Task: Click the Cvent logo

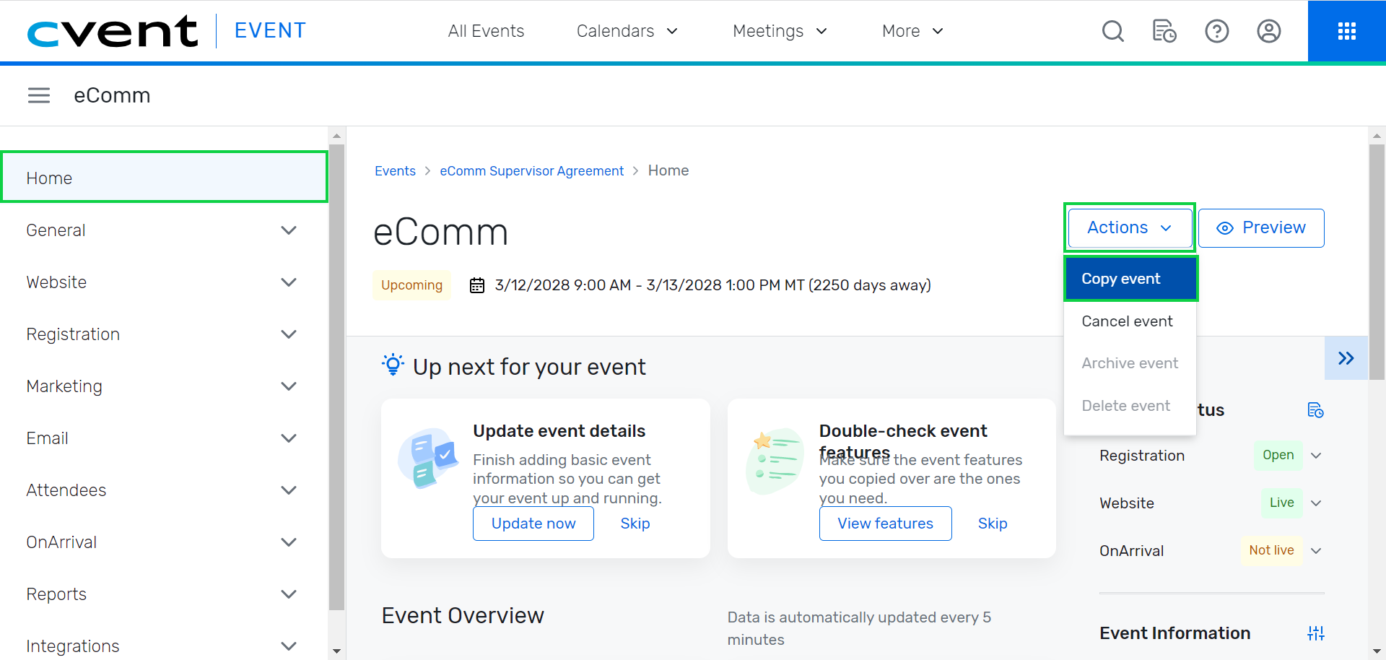Action: pyautogui.click(x=112, y=31)
